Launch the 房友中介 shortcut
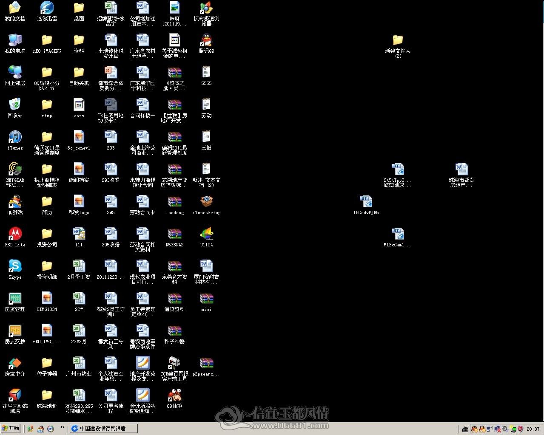This screenshot has height=435, width=544. point(15,366)
